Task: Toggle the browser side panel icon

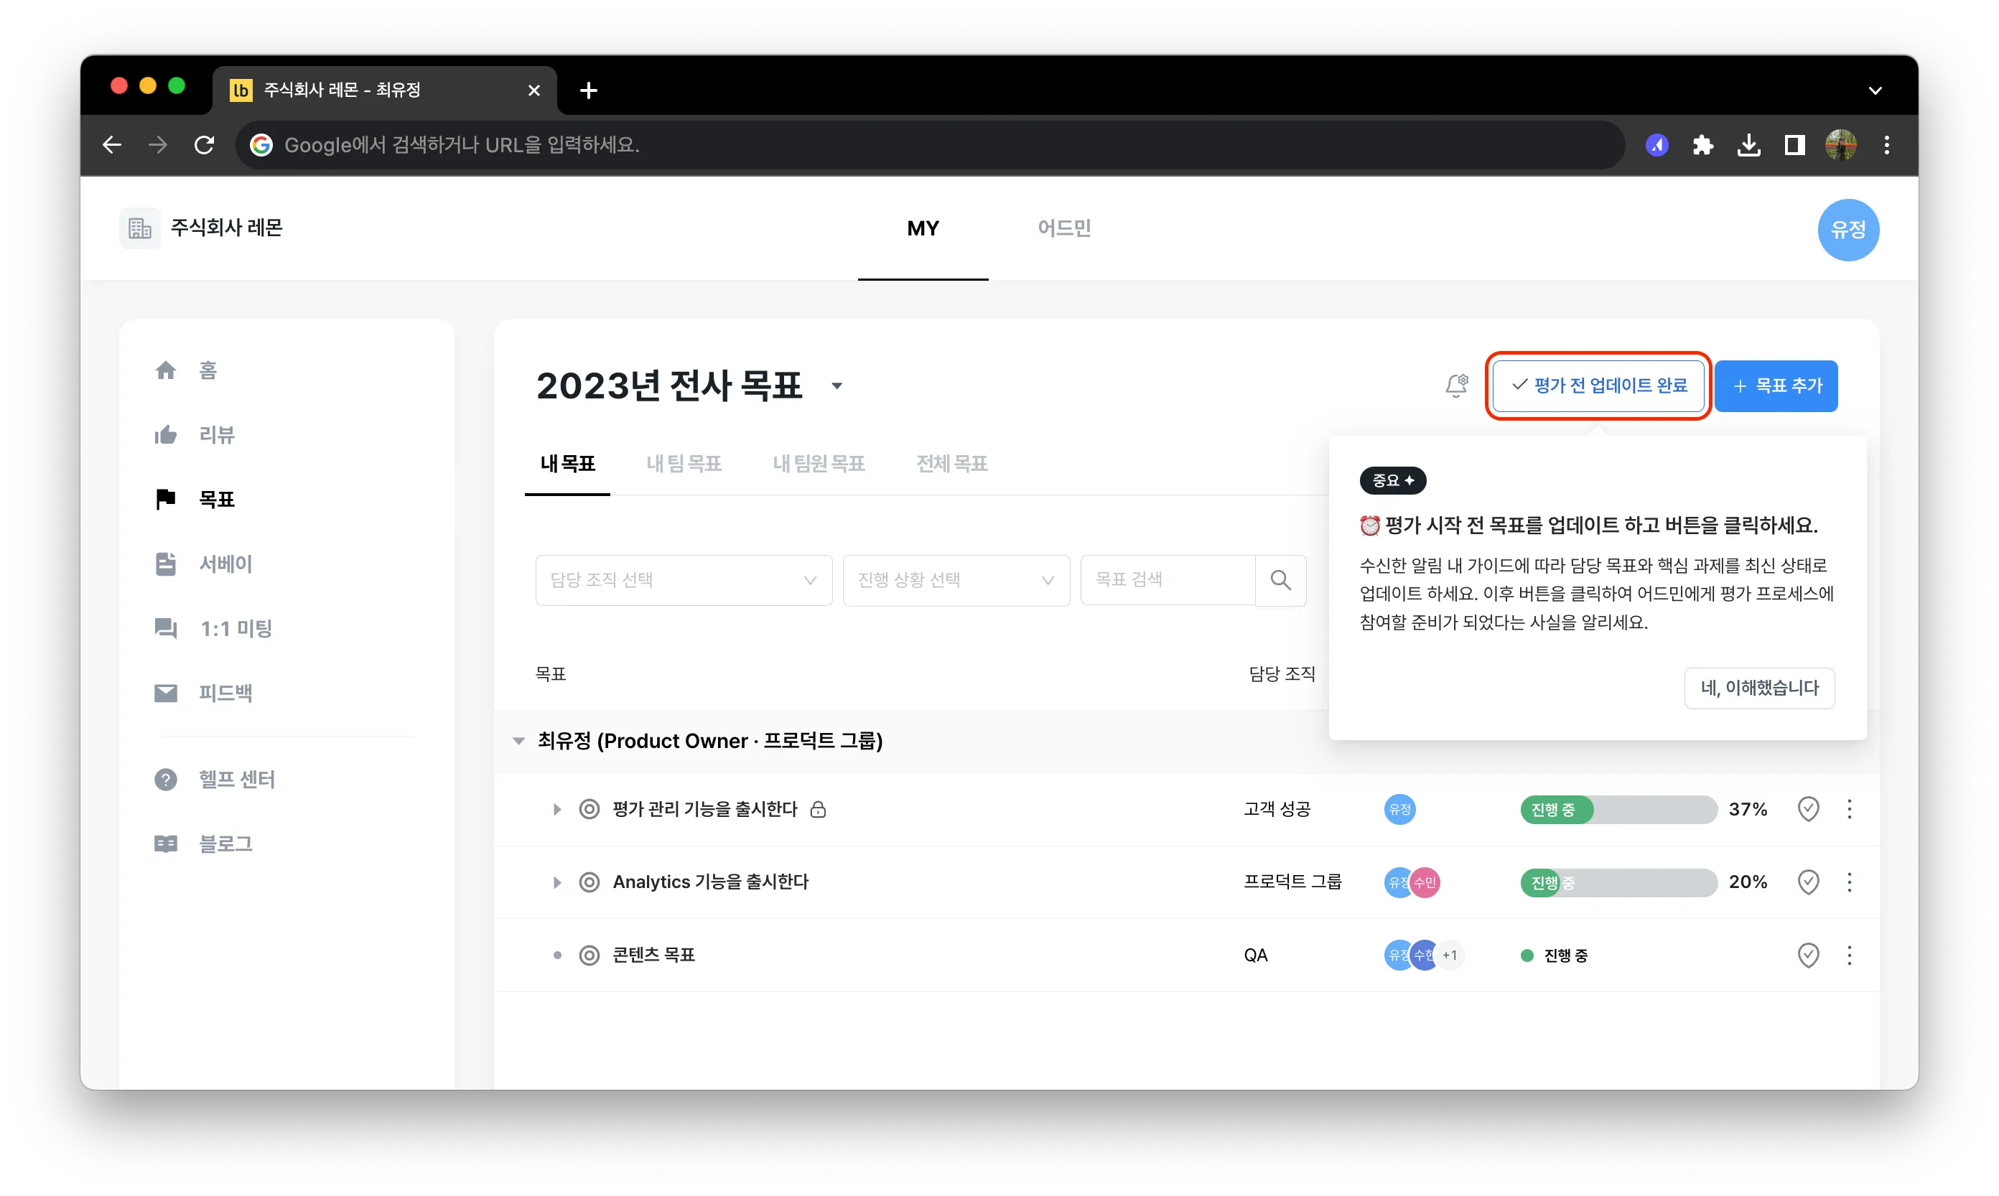Action: click(1794, 145)
